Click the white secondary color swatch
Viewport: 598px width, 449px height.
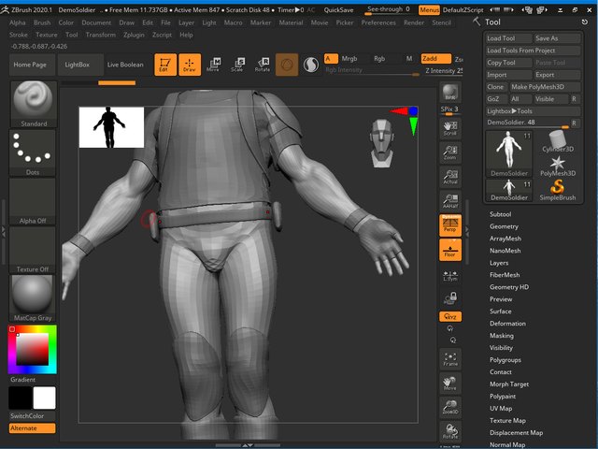point(44,398)
